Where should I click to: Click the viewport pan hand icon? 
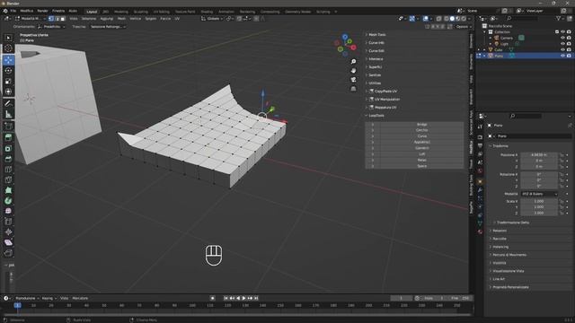353,70
